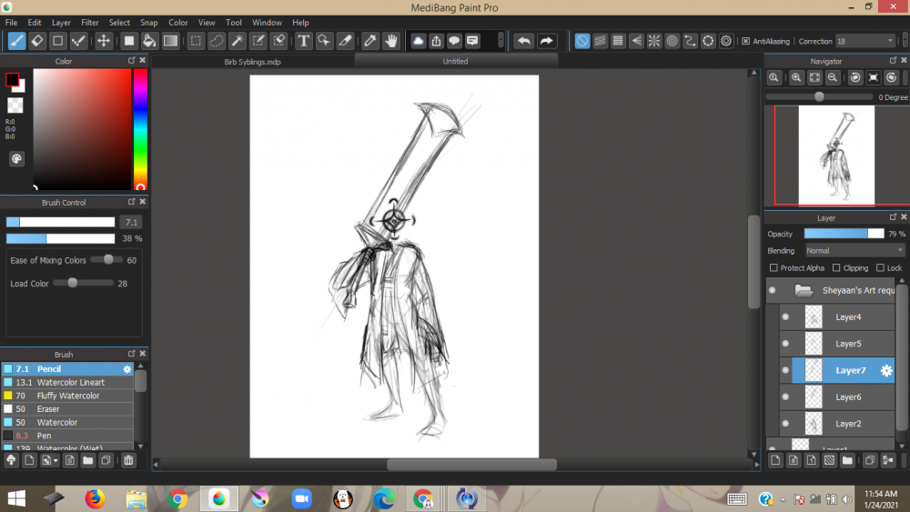Turn snap off icon
Screen dimensions: 910x512
pyautogui.click(x=582, y=41)
